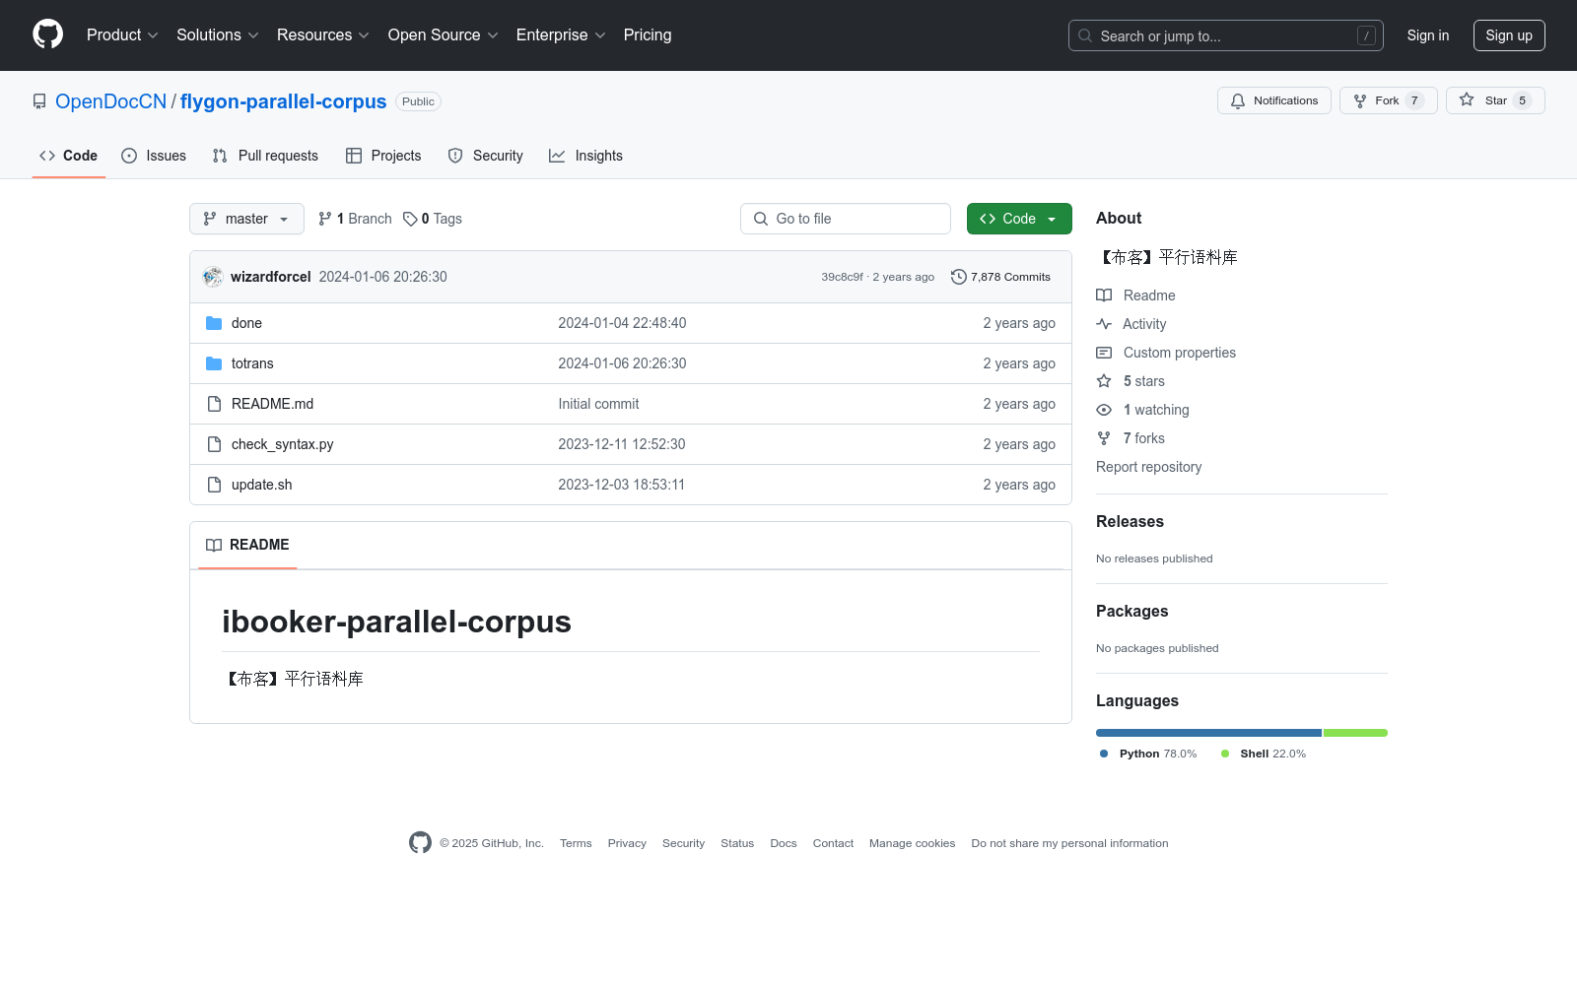
Task: Expand the Open Source menu
Action: (444, 35)
